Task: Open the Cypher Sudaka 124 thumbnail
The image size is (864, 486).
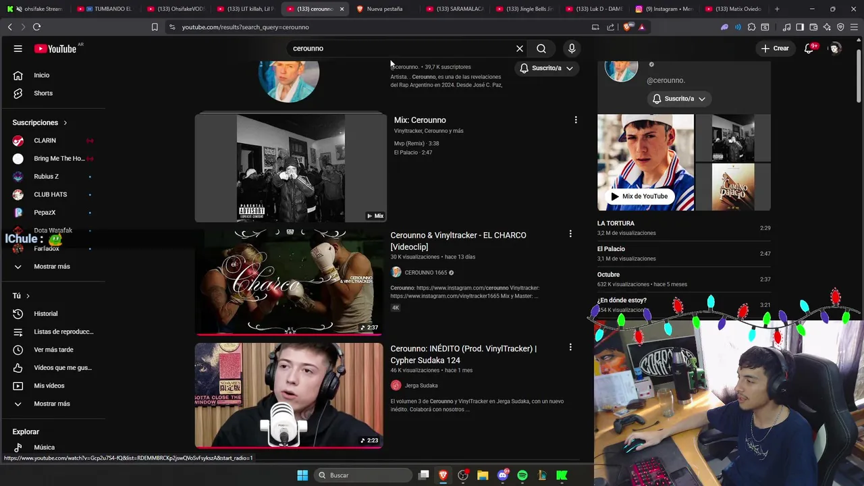Action: (289, 396)
